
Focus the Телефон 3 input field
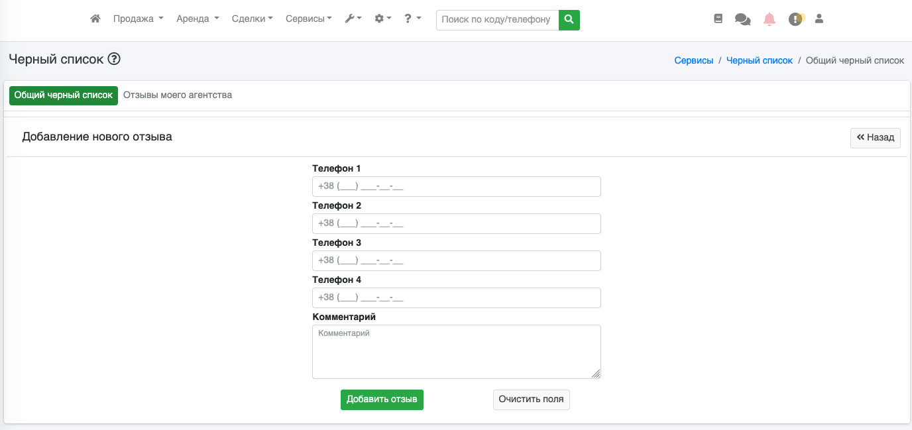[x=457, y=260]
